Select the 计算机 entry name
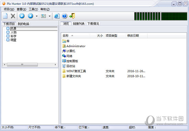Screen dimensions: 189x131 click(71, 51)
